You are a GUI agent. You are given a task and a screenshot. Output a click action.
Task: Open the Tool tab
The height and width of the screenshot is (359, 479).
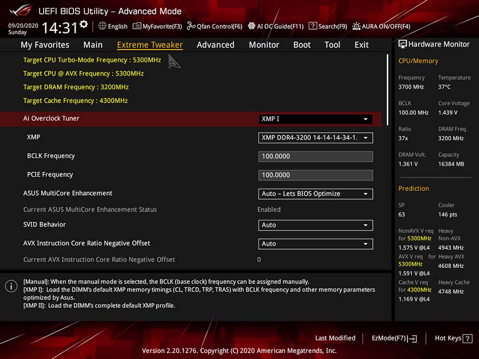tap(332, 45)
